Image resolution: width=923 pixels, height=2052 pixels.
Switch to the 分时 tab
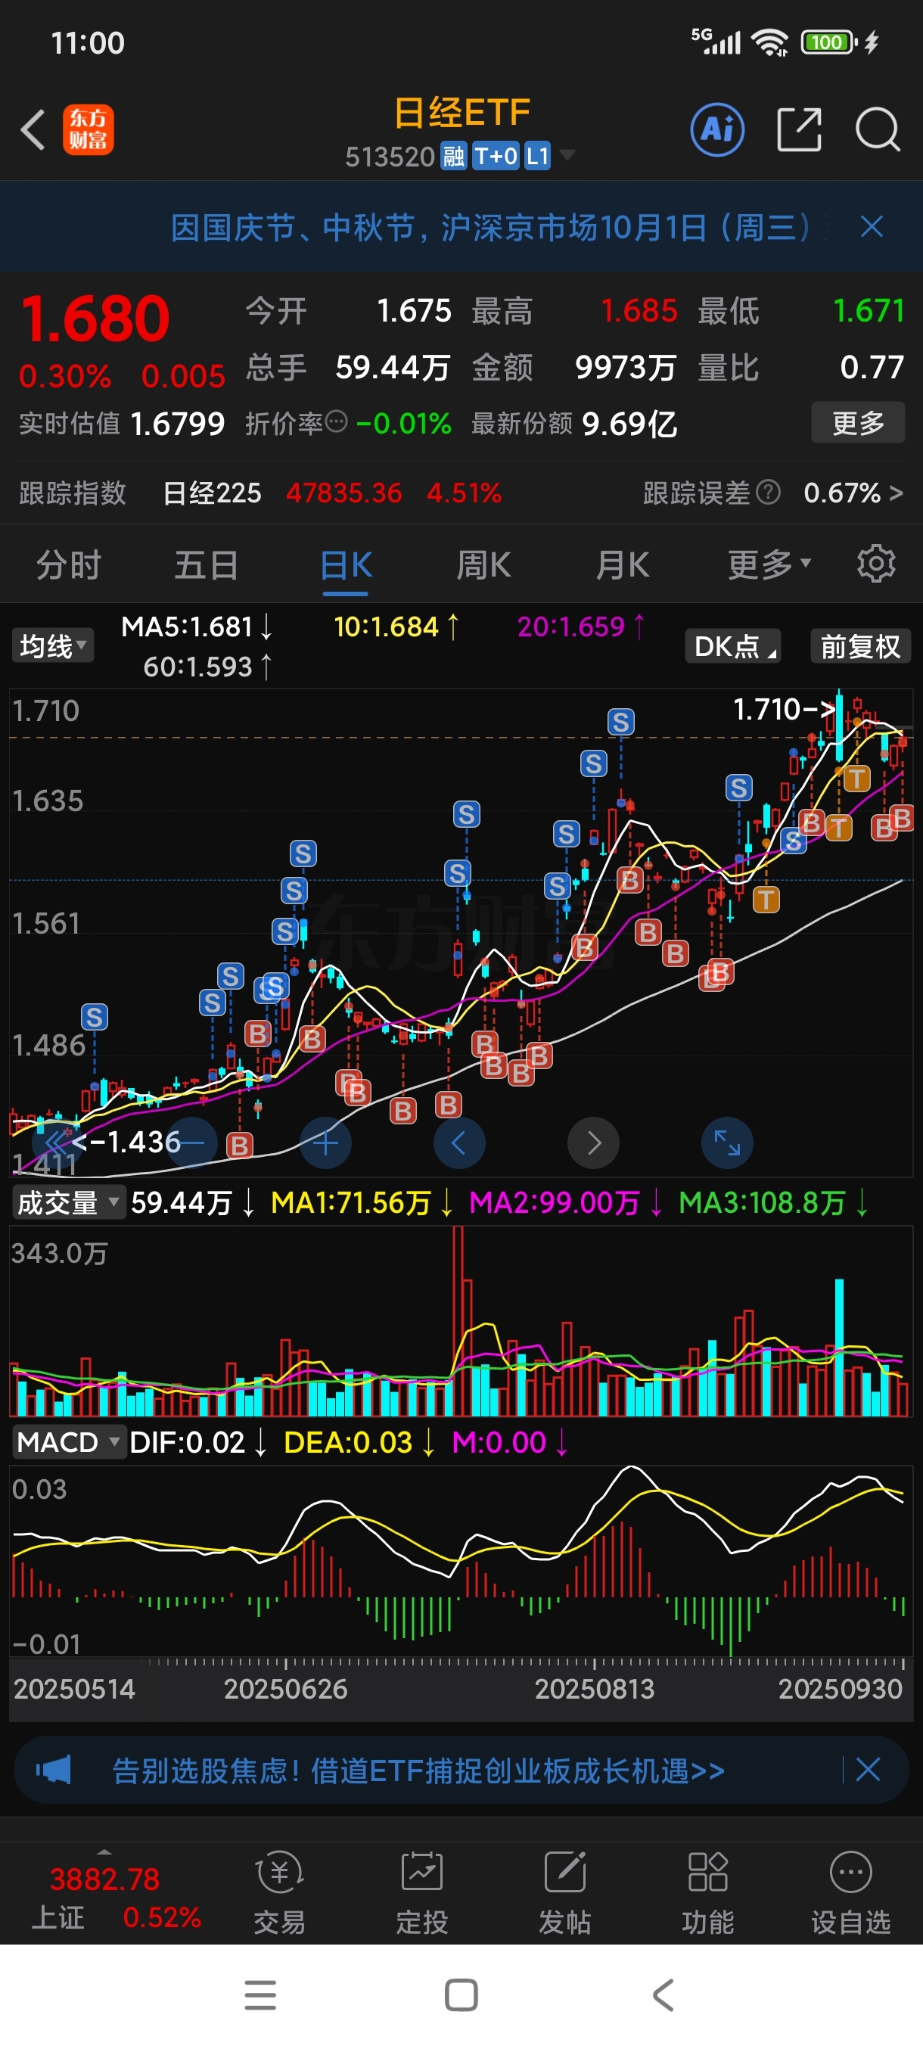tap(69, 564)
